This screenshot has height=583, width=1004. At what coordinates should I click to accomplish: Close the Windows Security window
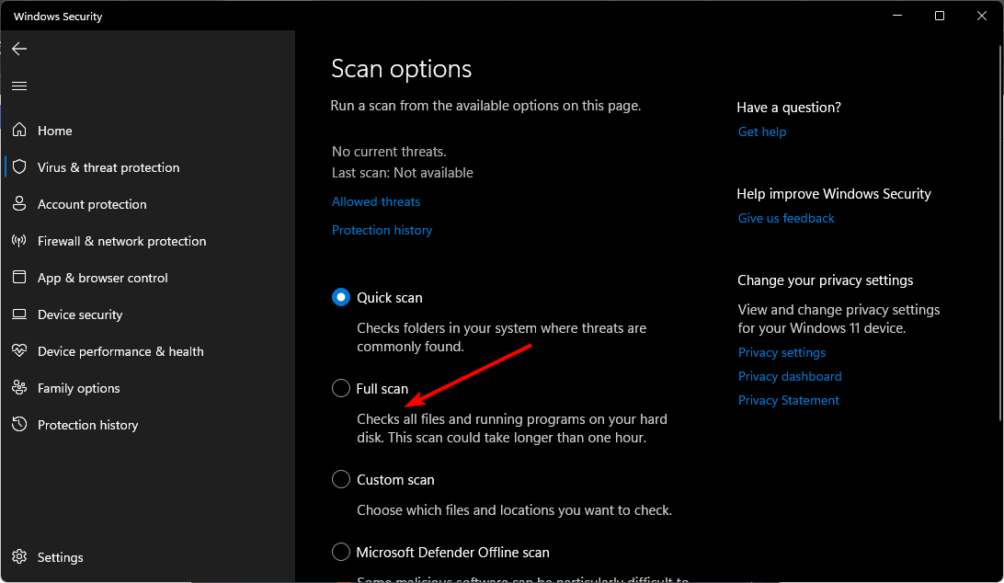coord(982,16)
